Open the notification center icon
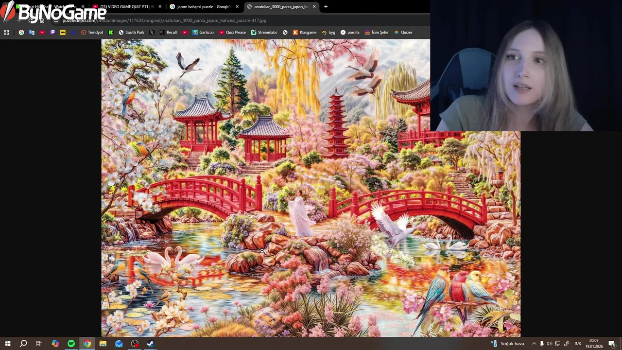Screen dimensions: 622x350 click(612, 344)
